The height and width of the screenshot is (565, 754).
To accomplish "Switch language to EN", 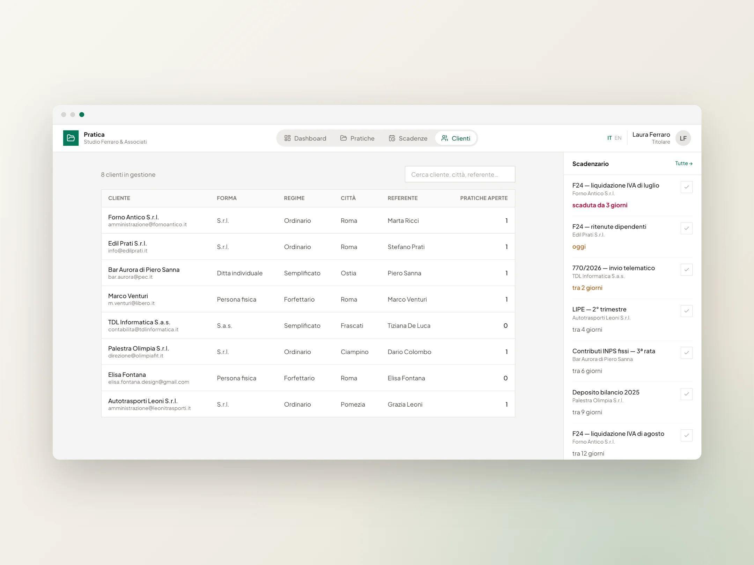I will [618, 138].
